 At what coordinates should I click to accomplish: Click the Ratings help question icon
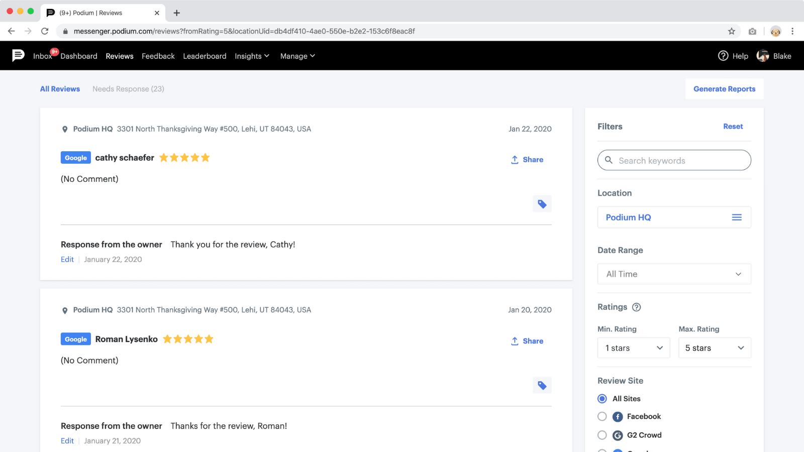[x=636, y=307]
